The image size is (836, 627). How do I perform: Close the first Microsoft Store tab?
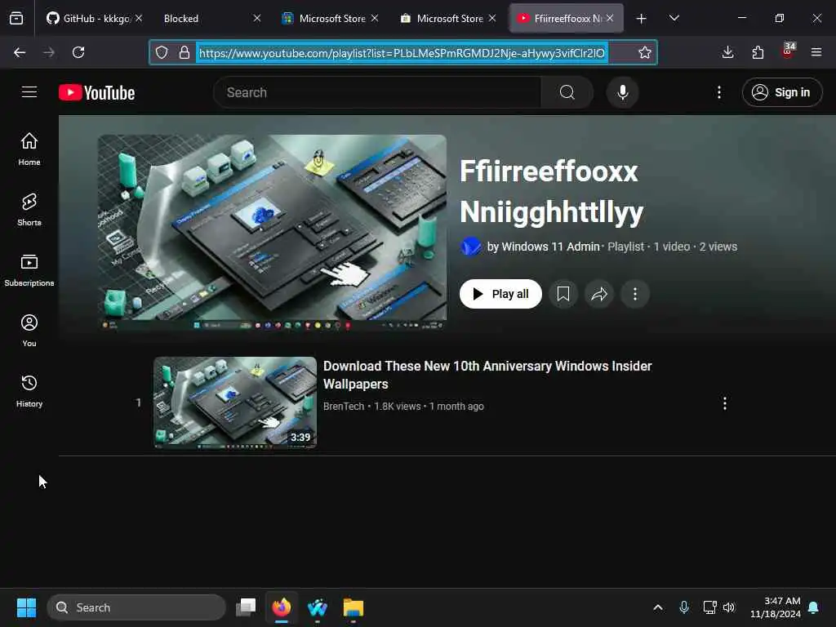(x=375, y=18)
